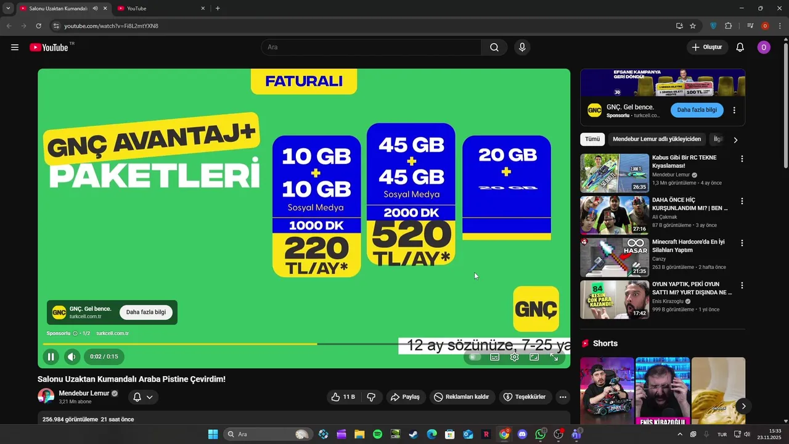Open menu for Kabus Gibi Bir RC TEKNE video
The width and height of the screenshot is (789, 444).
tap(742, 159)
